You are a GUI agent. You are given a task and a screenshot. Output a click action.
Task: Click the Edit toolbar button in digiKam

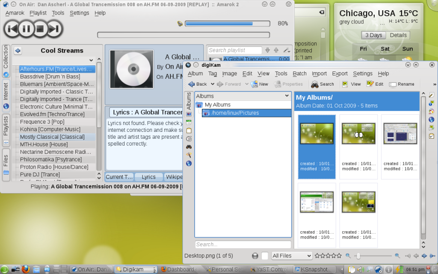[x=375, y=84]
